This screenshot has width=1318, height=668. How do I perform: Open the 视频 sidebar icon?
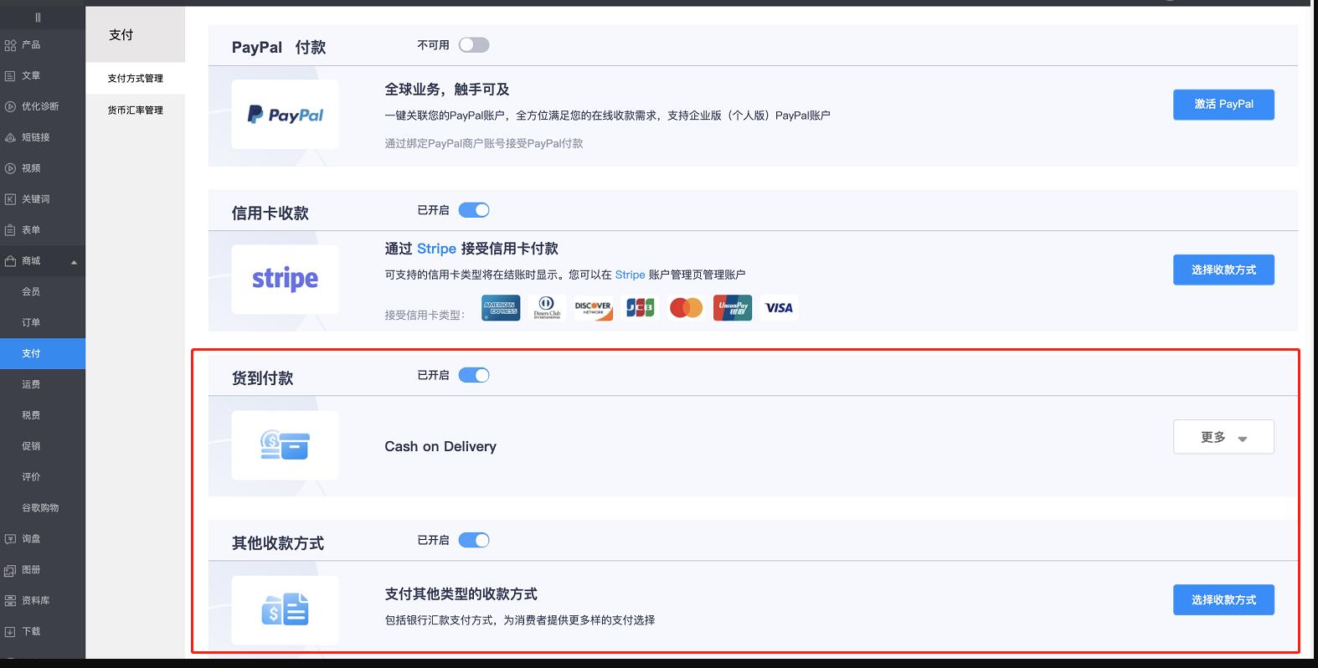[x=10, y=168]
